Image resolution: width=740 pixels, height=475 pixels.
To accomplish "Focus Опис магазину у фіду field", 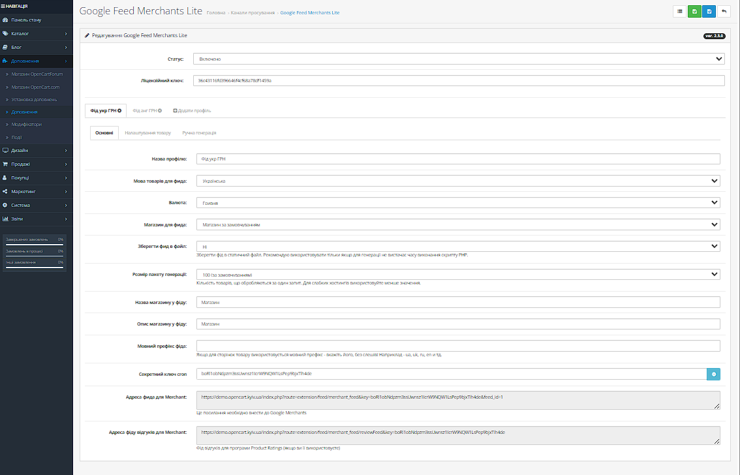I will (x=458, y=324).
